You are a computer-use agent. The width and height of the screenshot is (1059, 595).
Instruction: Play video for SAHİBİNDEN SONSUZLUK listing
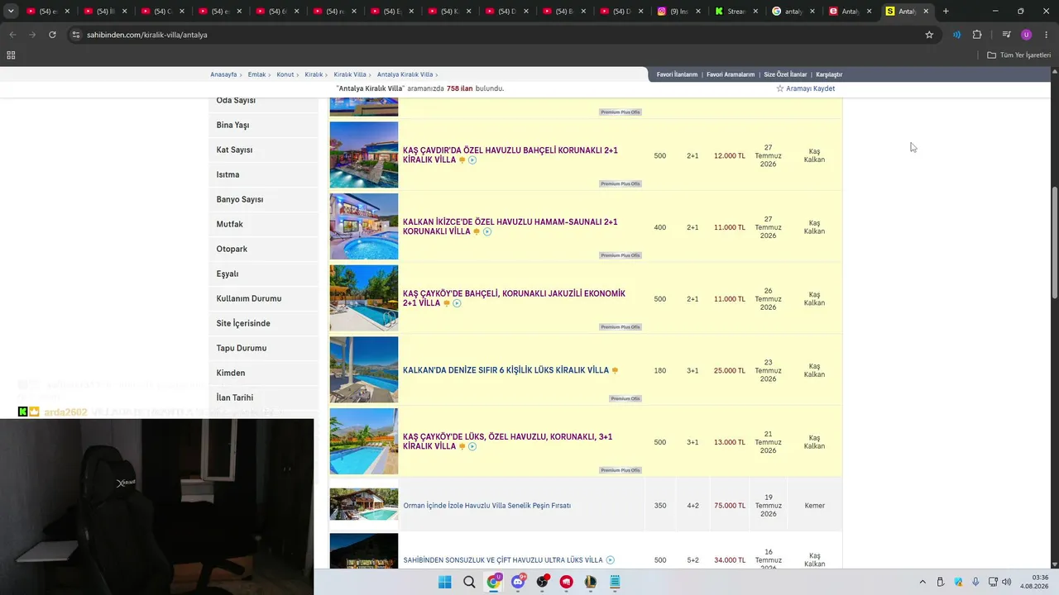[611, 560]
